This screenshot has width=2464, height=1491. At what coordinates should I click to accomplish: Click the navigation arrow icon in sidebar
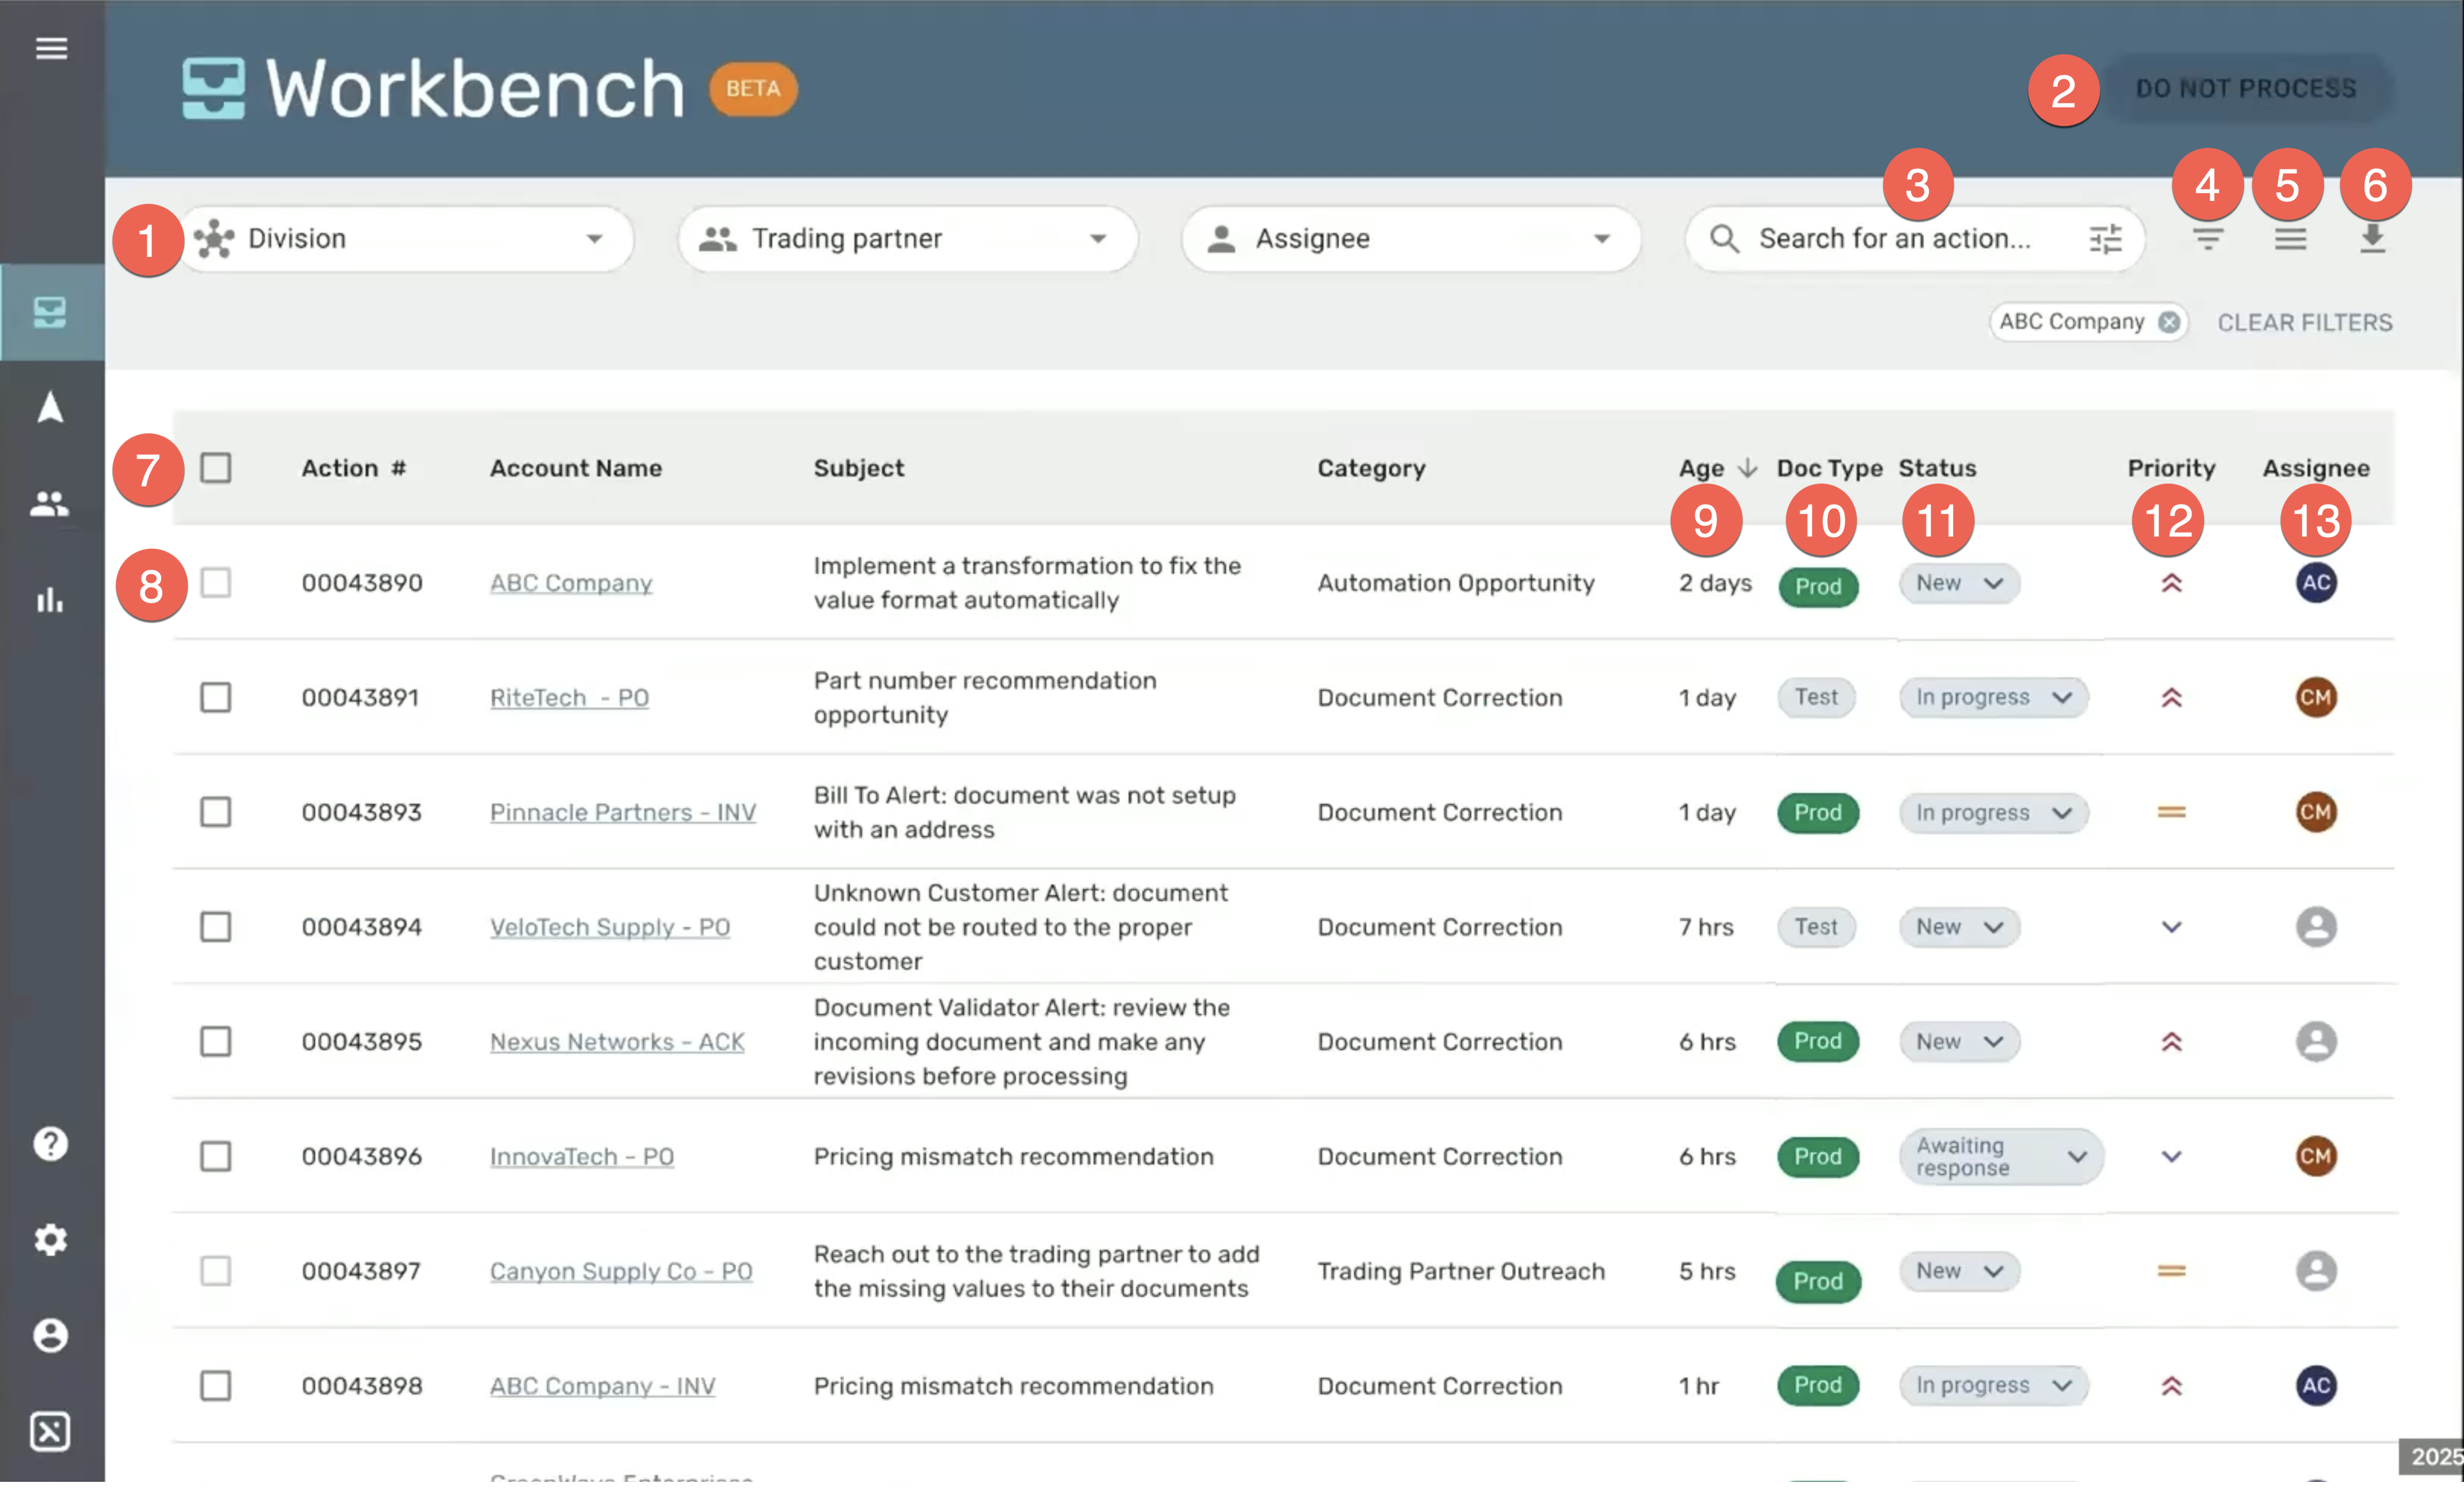click(x=50, y=407)
